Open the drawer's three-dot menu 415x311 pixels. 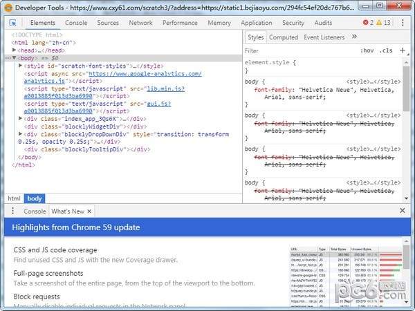coord(13,211)
